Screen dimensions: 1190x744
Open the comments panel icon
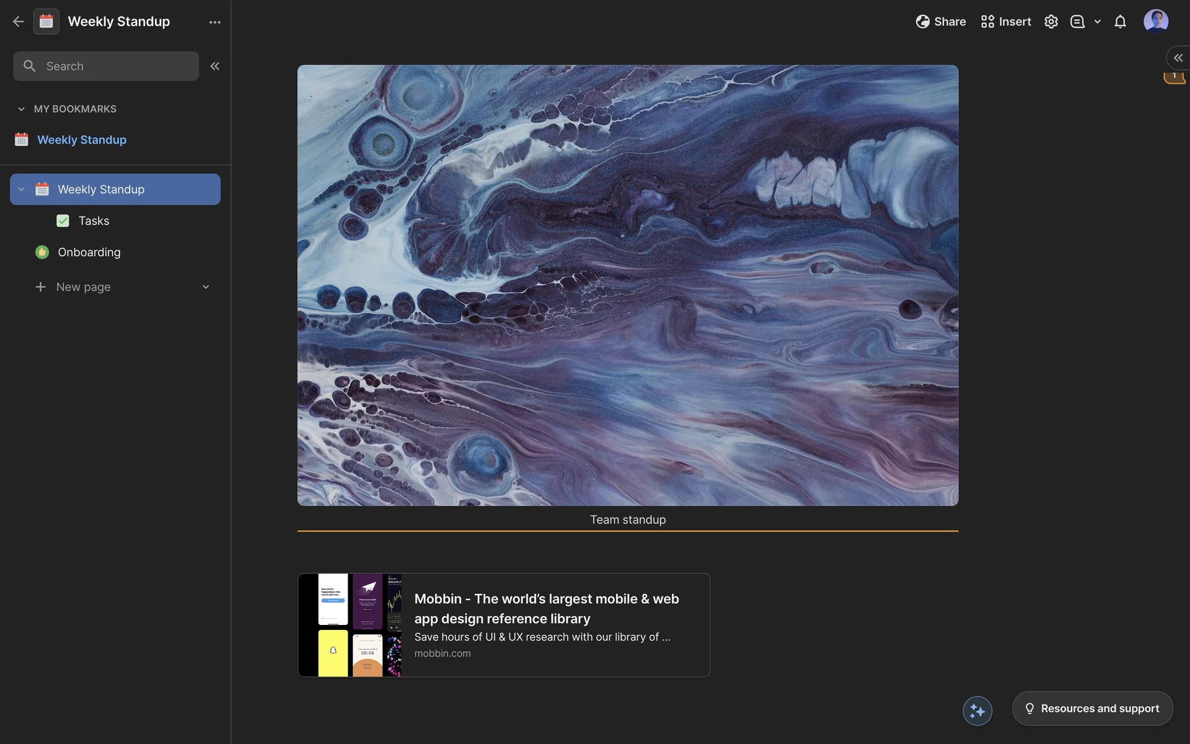(x=1077, y=22)
